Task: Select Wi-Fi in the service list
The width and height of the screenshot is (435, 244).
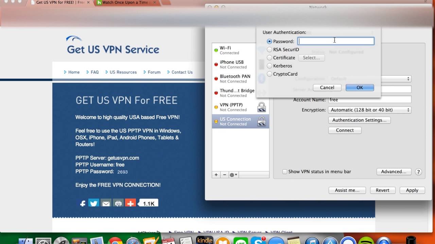Action: [241, 50]
